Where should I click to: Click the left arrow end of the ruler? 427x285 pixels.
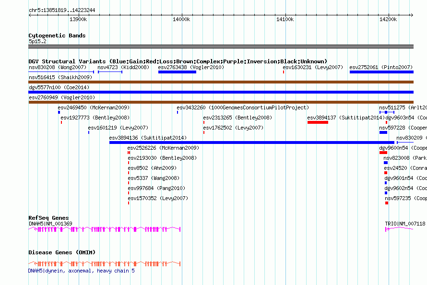30,15
